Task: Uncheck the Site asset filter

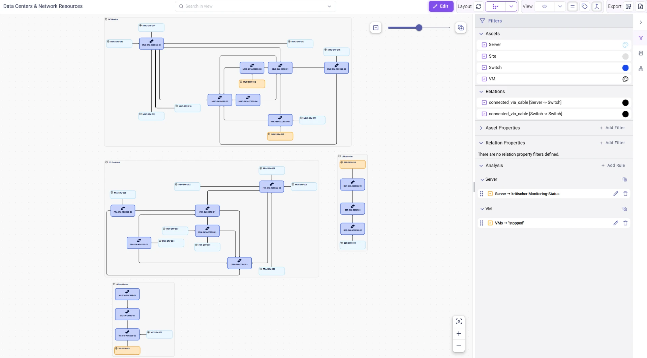Action: tap(484, 56)
